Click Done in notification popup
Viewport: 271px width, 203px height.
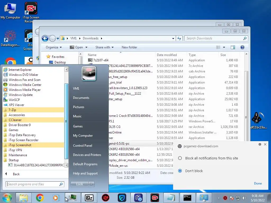[x=258, y=183]
